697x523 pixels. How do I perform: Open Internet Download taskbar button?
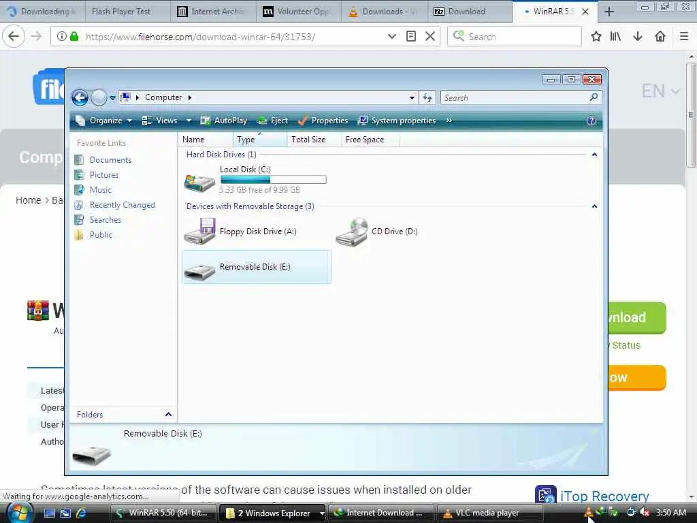coord(380,513)
